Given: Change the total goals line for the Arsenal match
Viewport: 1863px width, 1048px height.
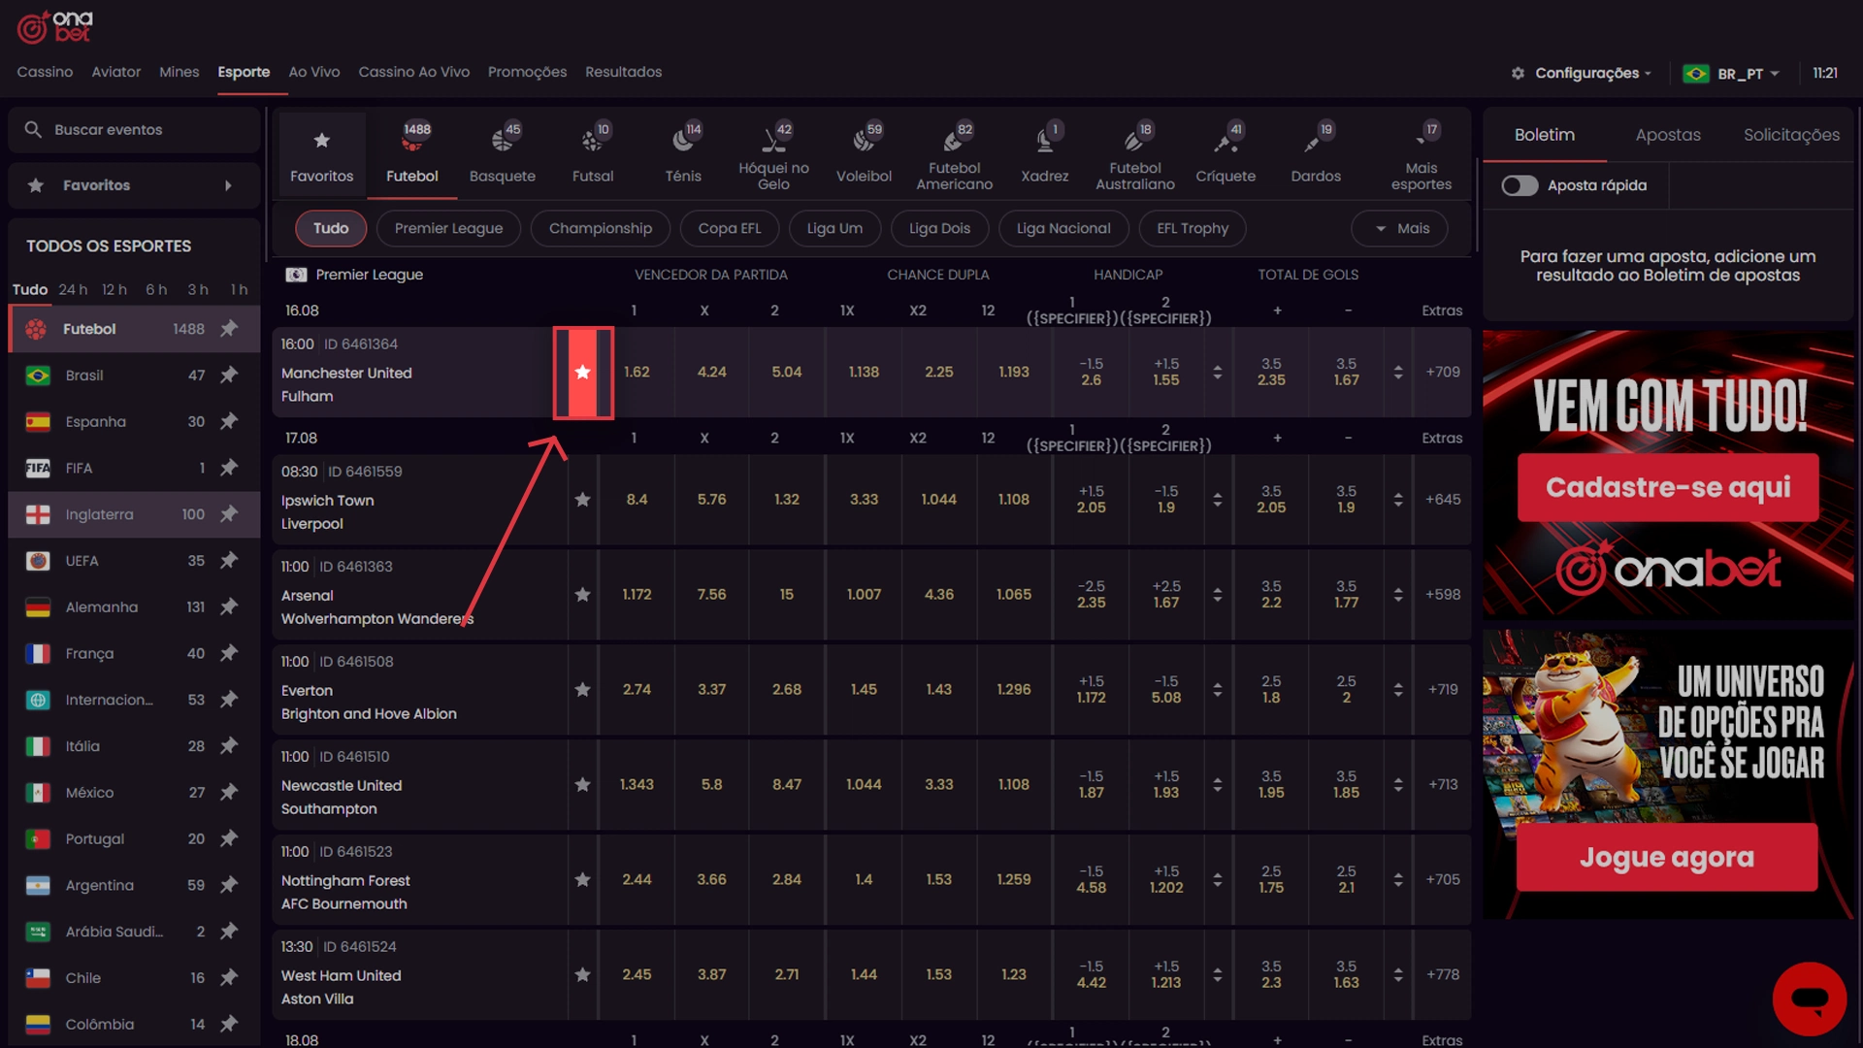Looking at the screenshot, I should pos(1398,595).
